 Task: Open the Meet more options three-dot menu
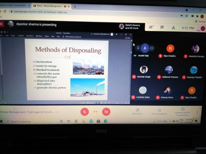click(x=197, y=112)
